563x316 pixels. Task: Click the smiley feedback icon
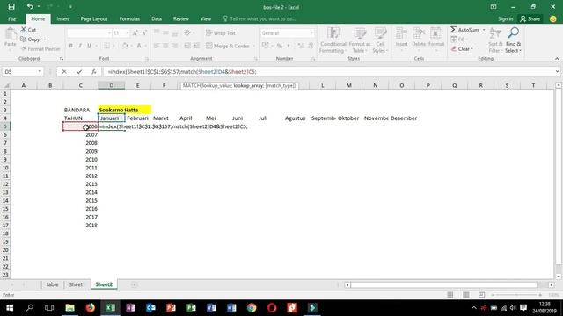[x=553, y=18]
